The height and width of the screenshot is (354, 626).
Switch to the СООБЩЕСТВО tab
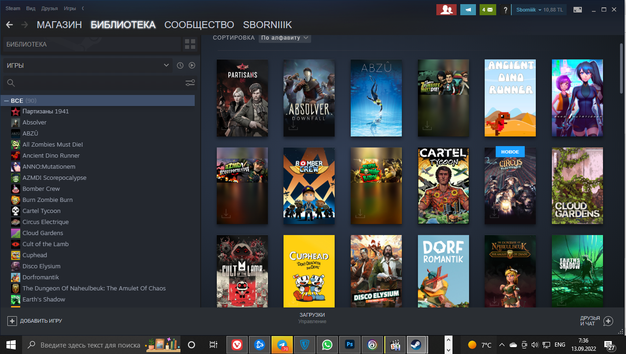(x=199, y=25)
